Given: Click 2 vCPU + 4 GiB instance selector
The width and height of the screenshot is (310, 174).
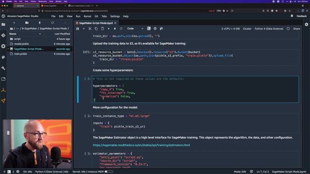Looking at the screenshot, I should [231, 29].
